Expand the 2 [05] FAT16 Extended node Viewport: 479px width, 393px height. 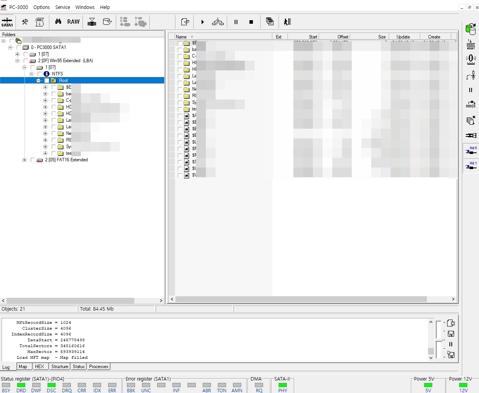point(25,160)
